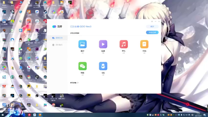Open the 图片 pictures category icon
Image resolution: width=208 pixels, height=117 pixels.
click(x=82, y=44)
